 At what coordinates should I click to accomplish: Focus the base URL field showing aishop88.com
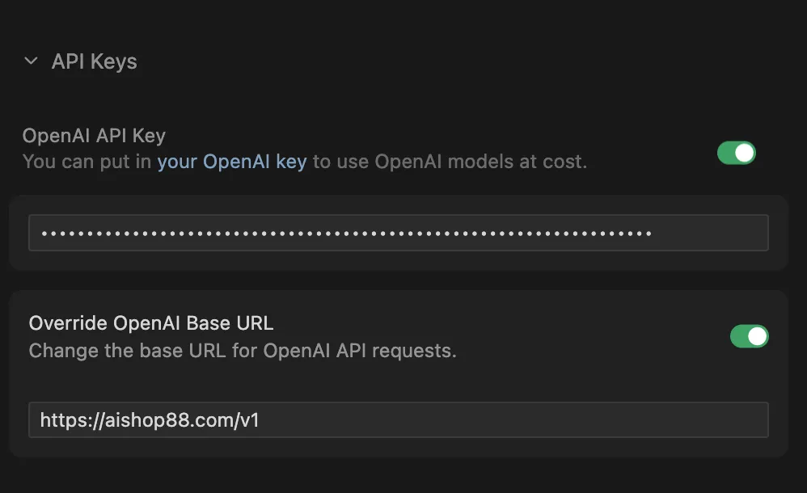coord(398,419)
